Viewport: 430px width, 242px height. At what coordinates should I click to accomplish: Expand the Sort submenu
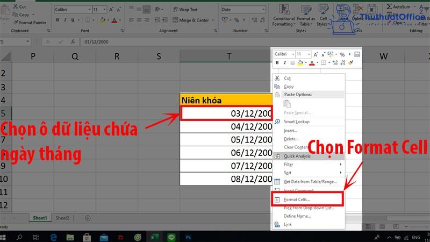(309, 173)
